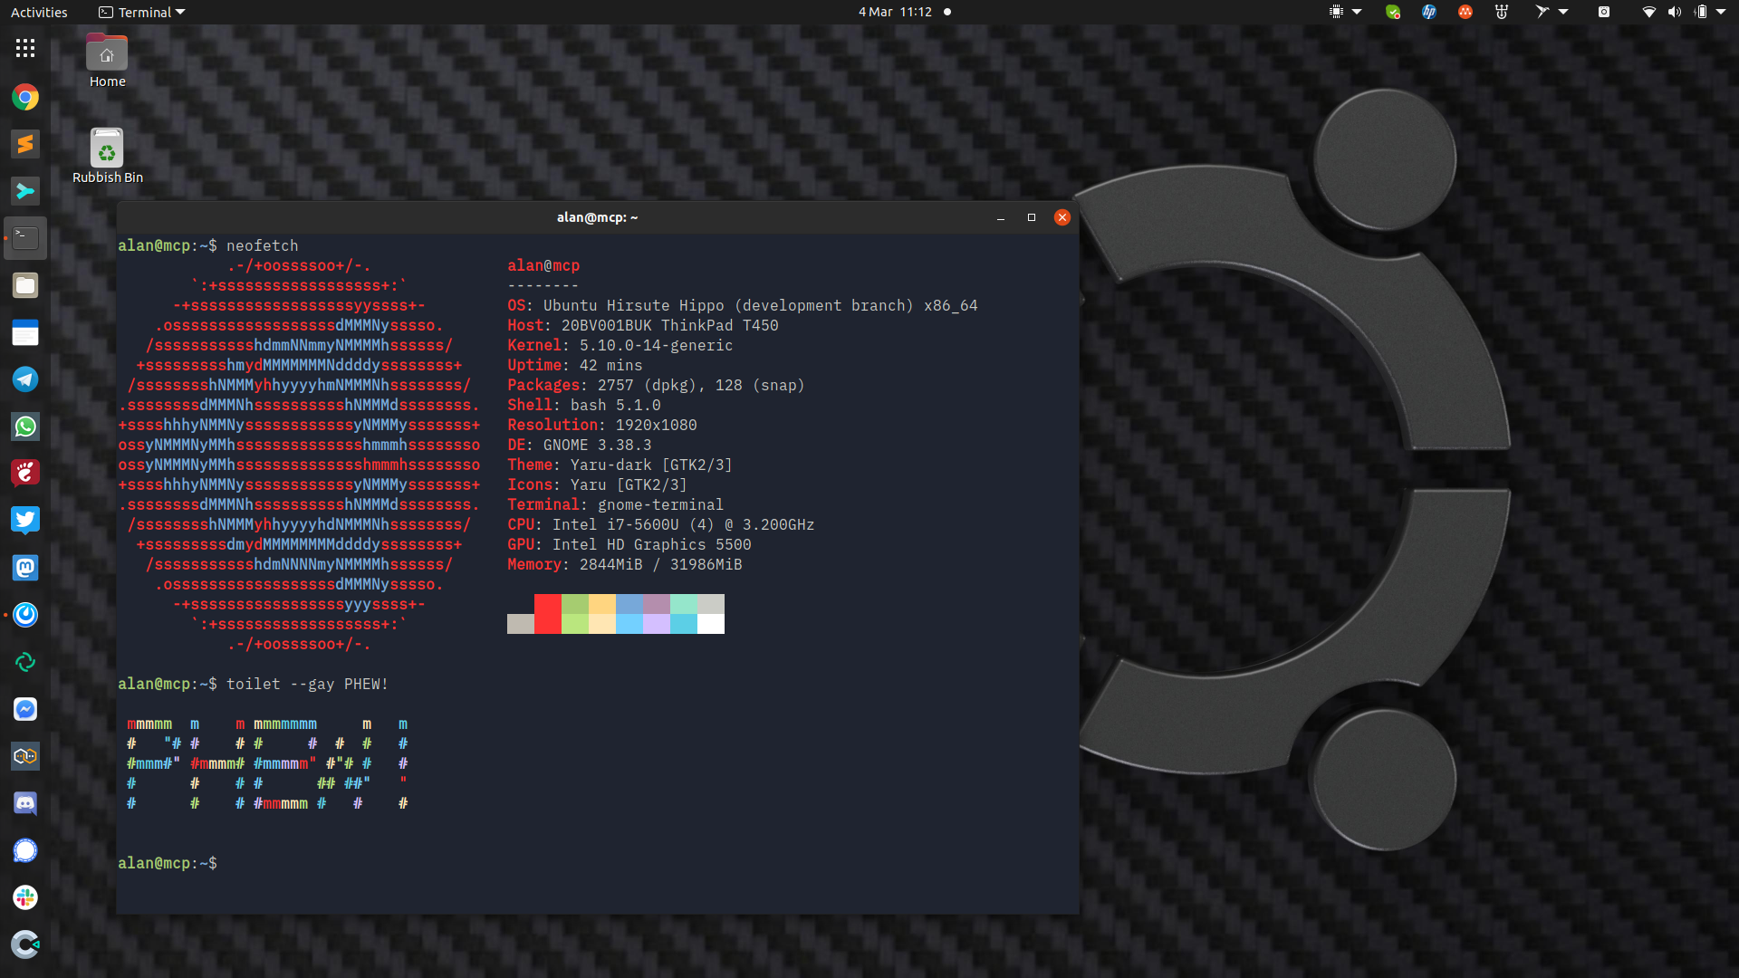
Task: Open the Terminal menu in the top bar
Action: (x=141, y=12)
